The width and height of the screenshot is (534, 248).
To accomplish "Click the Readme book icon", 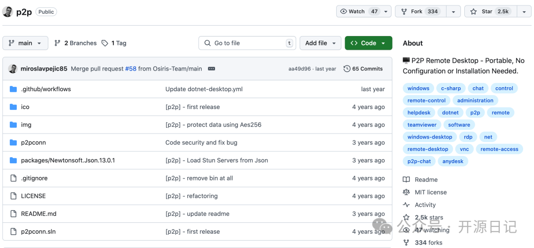I will coord(406,180).
